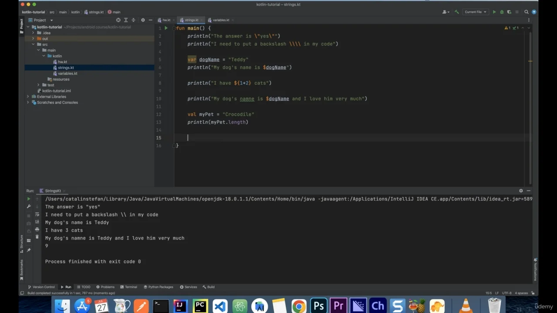The width and height of the screenshot is (557, 313).
Task: Open the Terminal tool window tab
Action: (x=128, y=287)
